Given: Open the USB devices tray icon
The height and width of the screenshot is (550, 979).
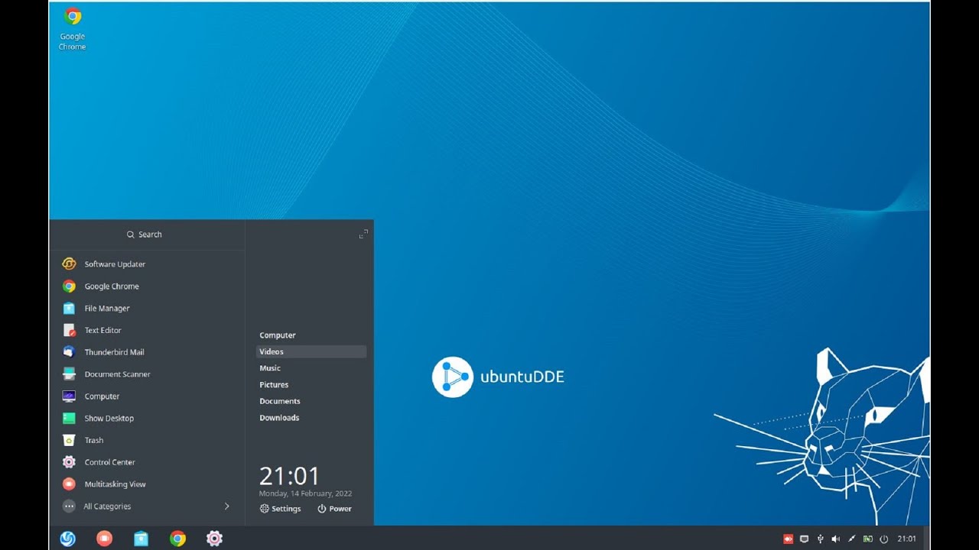Looking at the screenshot, I should 820,539.
